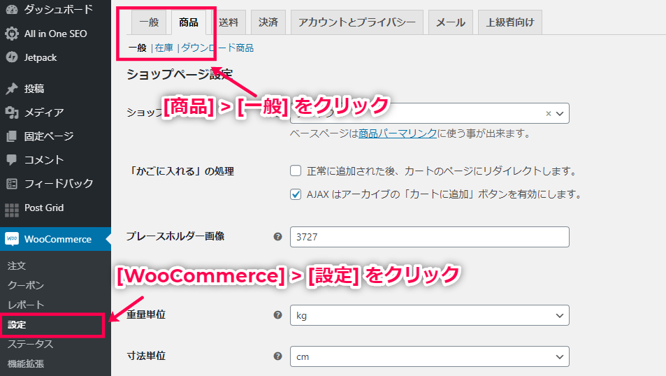Click the Jetpack lightning icon
Screen dimensions: 666x376
12,57
